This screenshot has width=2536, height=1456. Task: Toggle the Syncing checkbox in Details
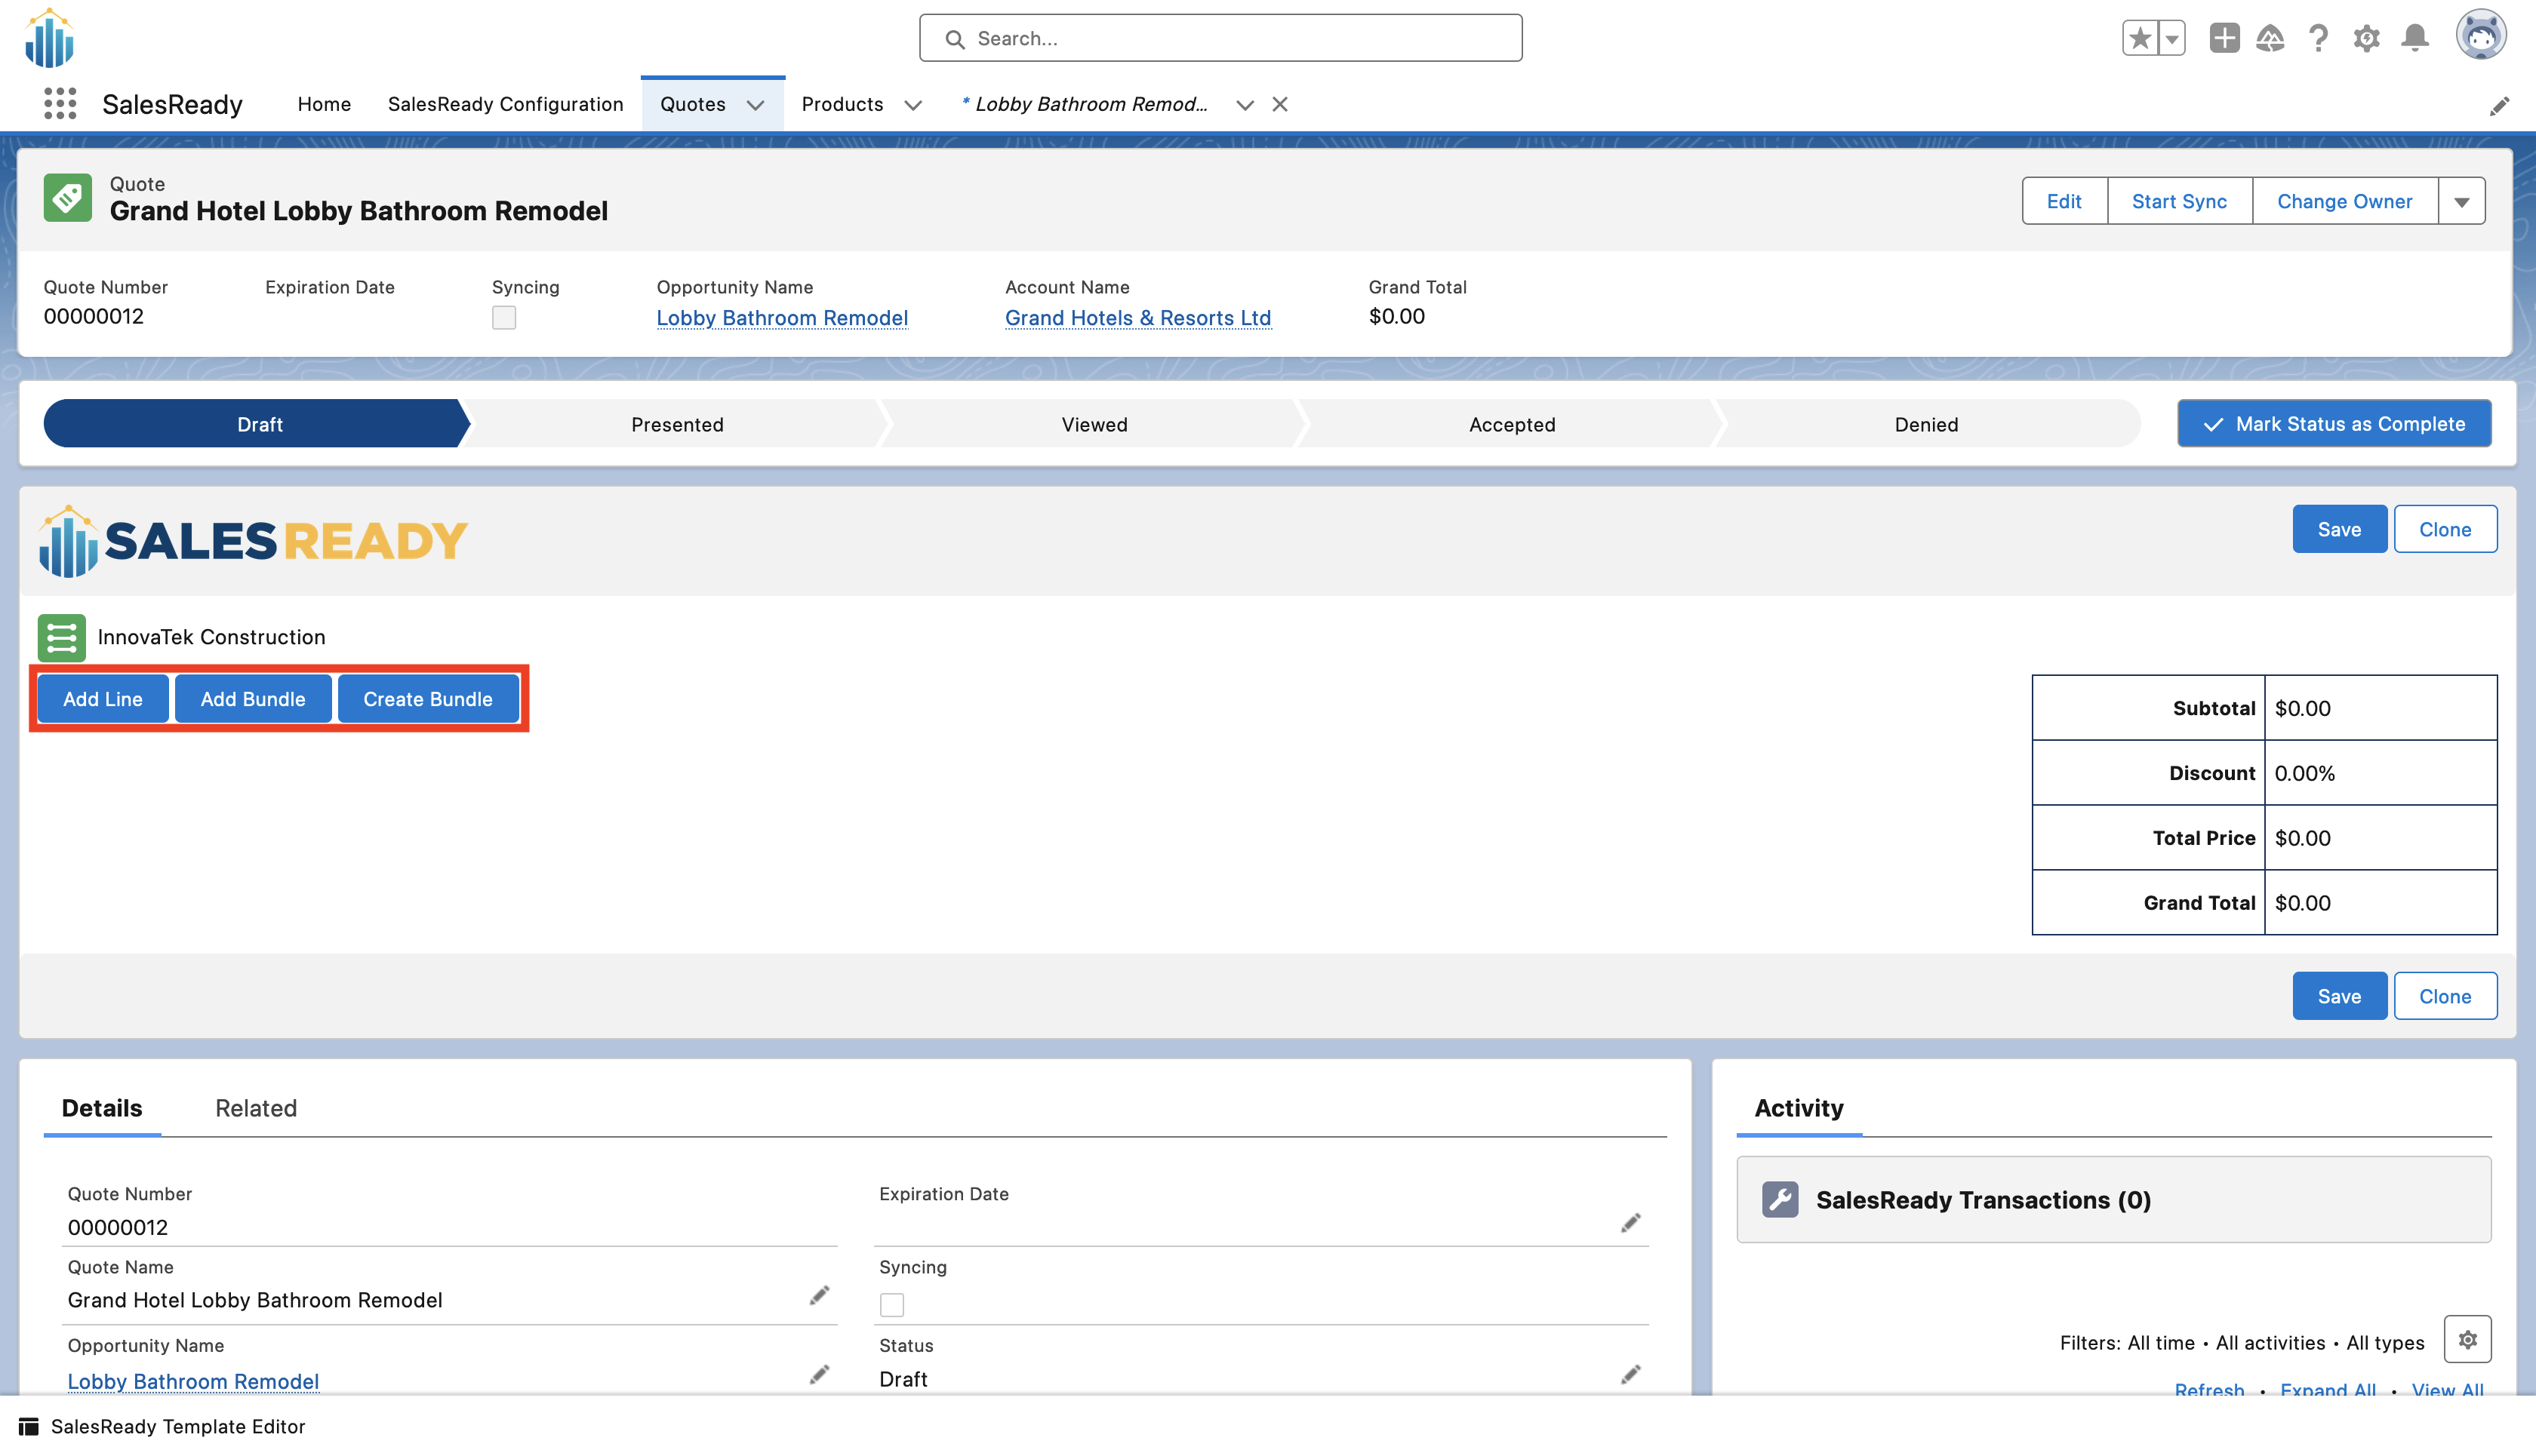[x=891, y=1304]
